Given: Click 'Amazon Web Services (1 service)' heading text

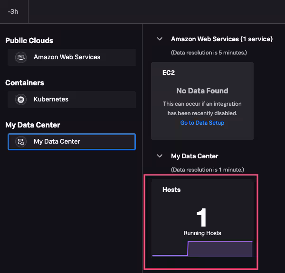Looking at the screenshot, I should tap(221, 39).
